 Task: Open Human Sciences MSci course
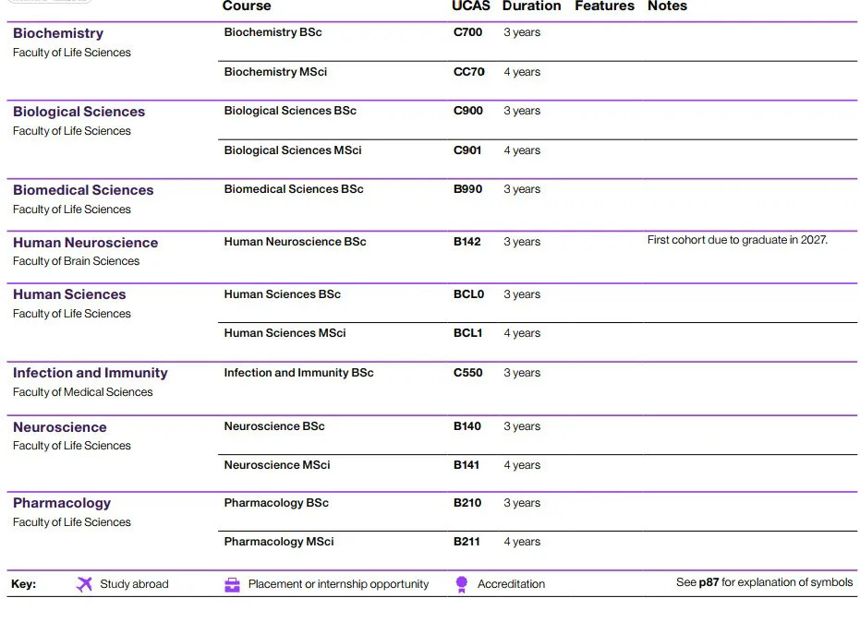[285, 333]
